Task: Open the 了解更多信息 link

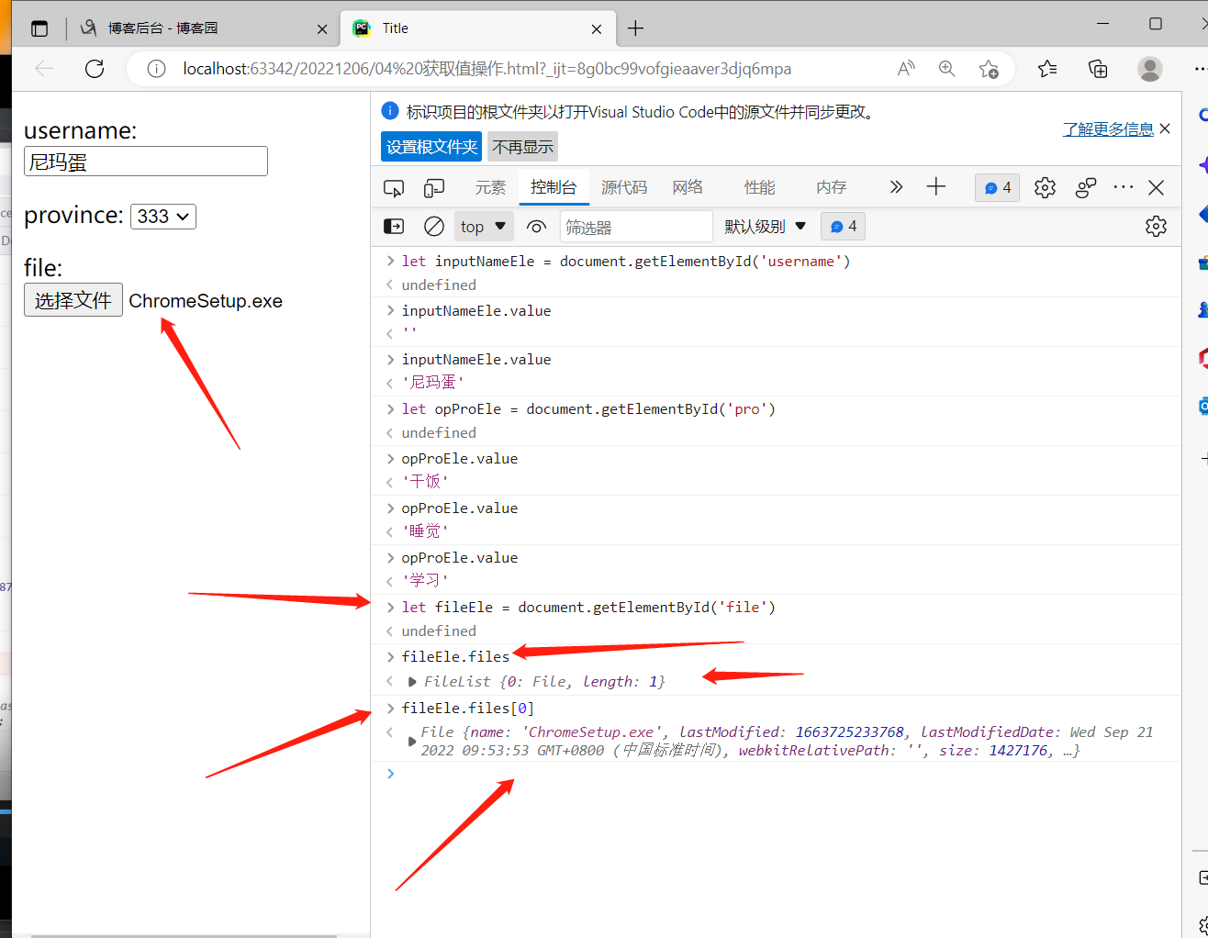Action: (1108, 129)
